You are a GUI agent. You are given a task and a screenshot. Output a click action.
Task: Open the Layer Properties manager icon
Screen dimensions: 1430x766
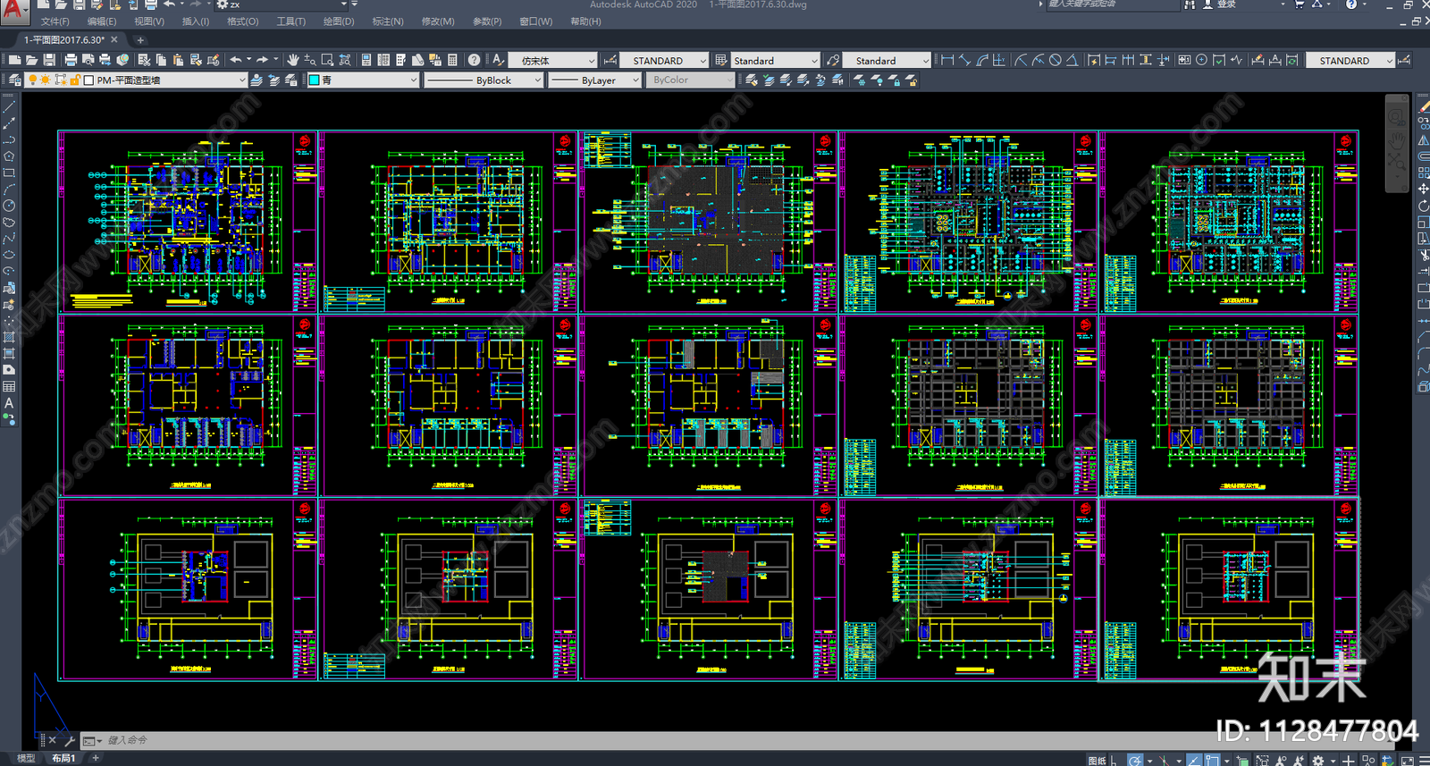(x=15, y=80)
